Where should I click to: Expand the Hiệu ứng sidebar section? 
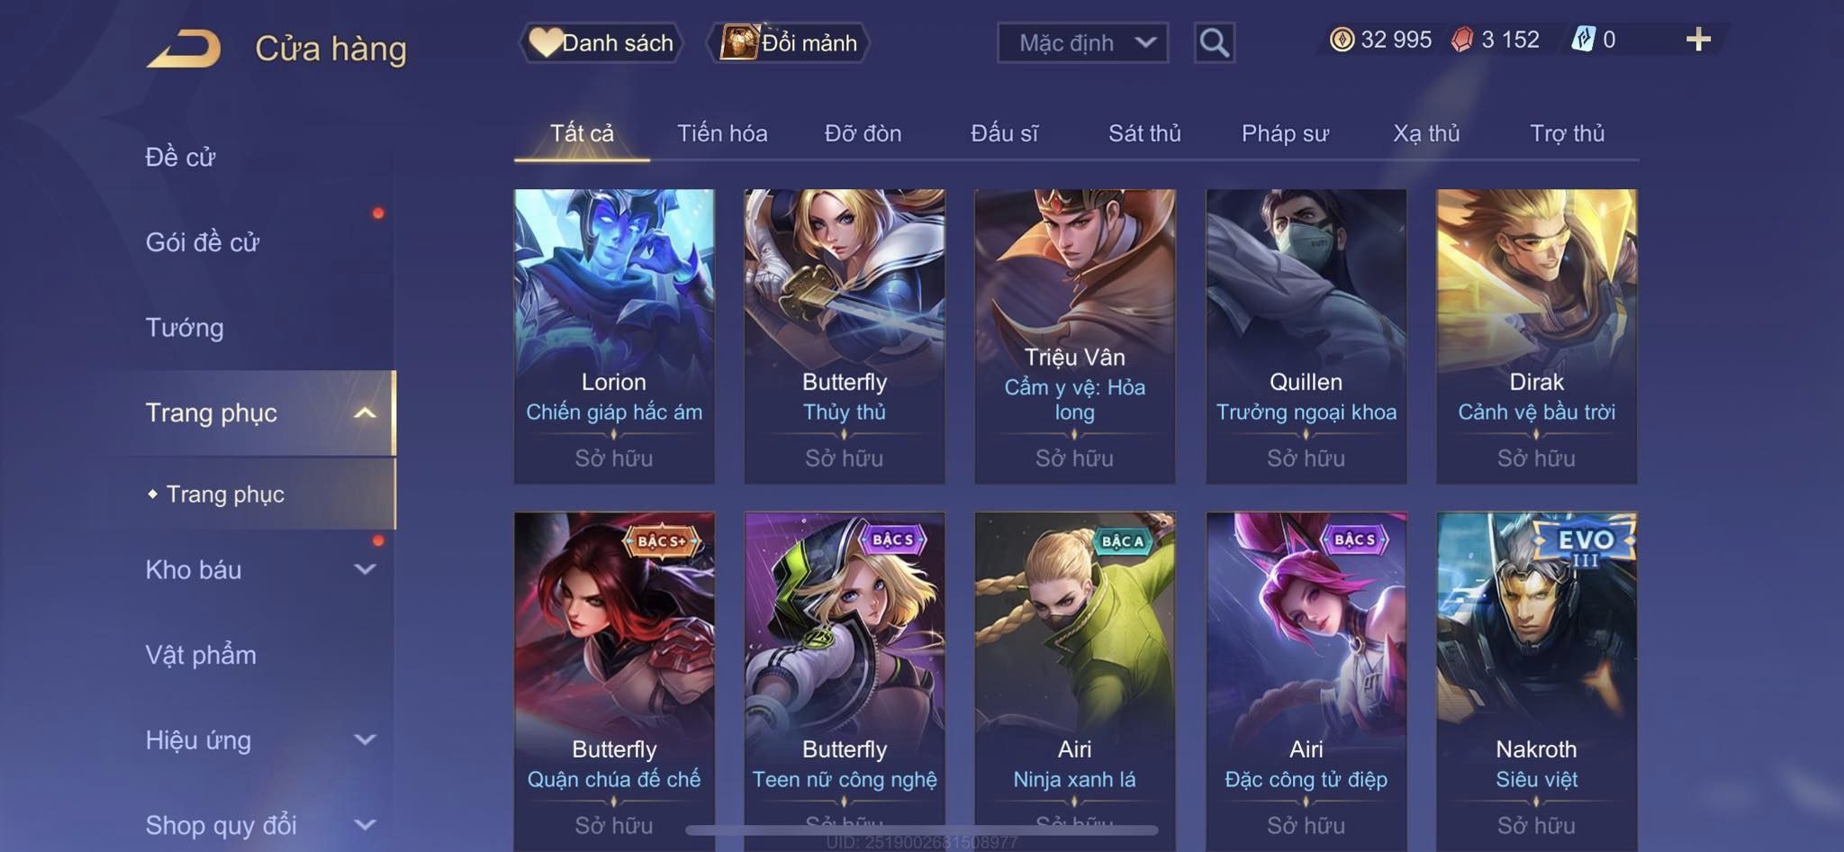coord(365,740)
